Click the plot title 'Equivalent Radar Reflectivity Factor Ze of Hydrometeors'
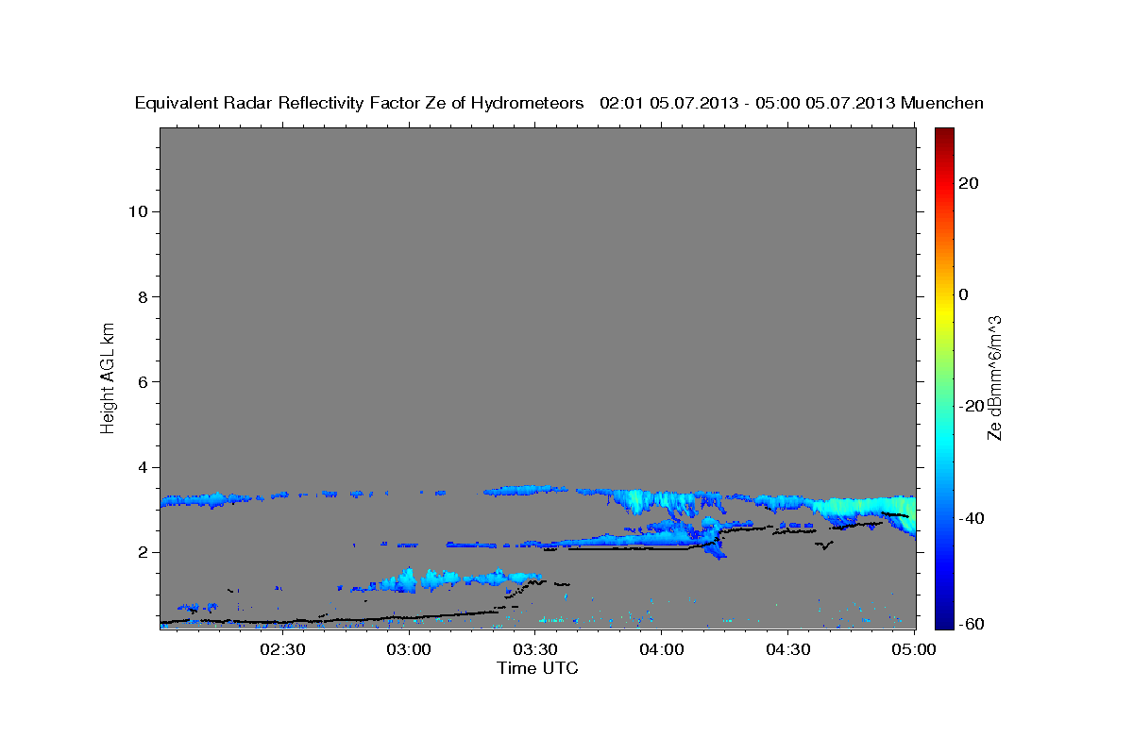 point(360,103)
